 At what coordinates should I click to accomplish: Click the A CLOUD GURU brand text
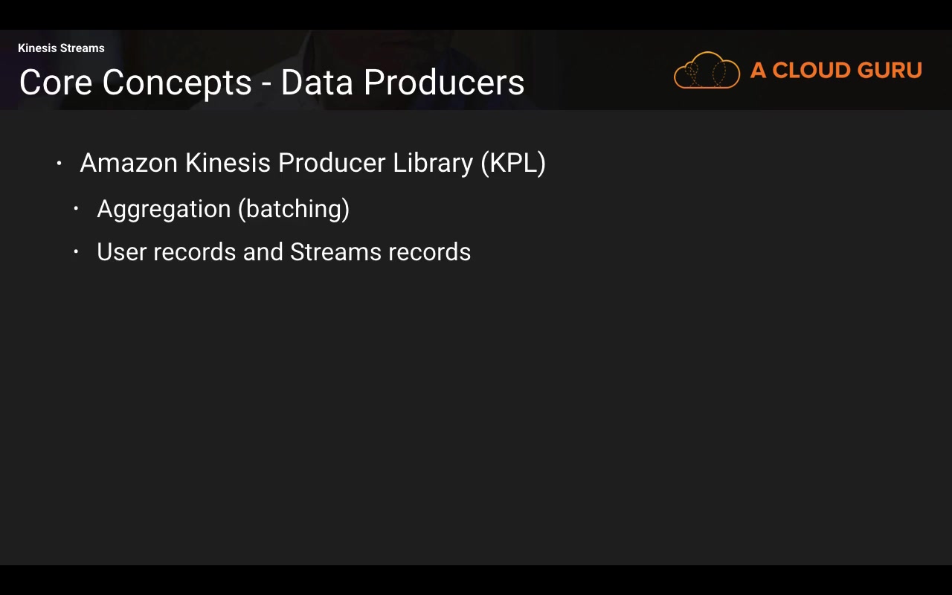pyautogui.click(x=836, y=71)
